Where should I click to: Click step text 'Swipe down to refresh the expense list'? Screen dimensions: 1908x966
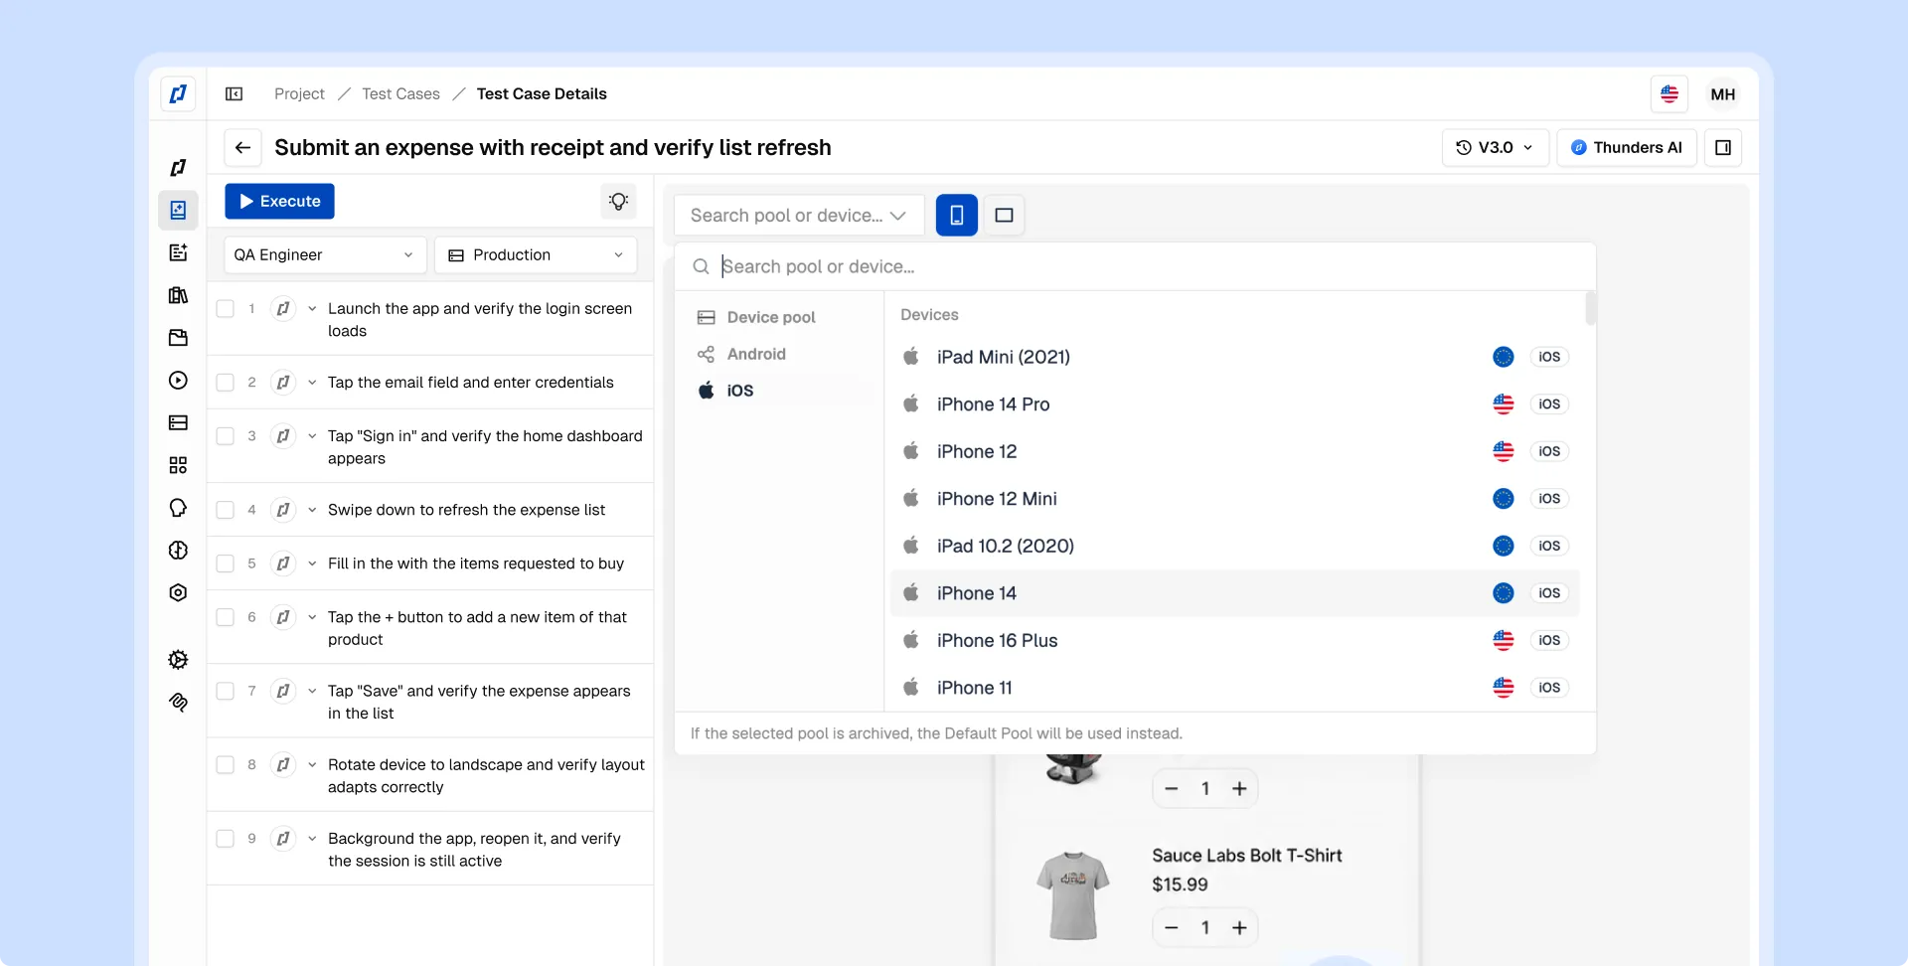coord(466,510)
